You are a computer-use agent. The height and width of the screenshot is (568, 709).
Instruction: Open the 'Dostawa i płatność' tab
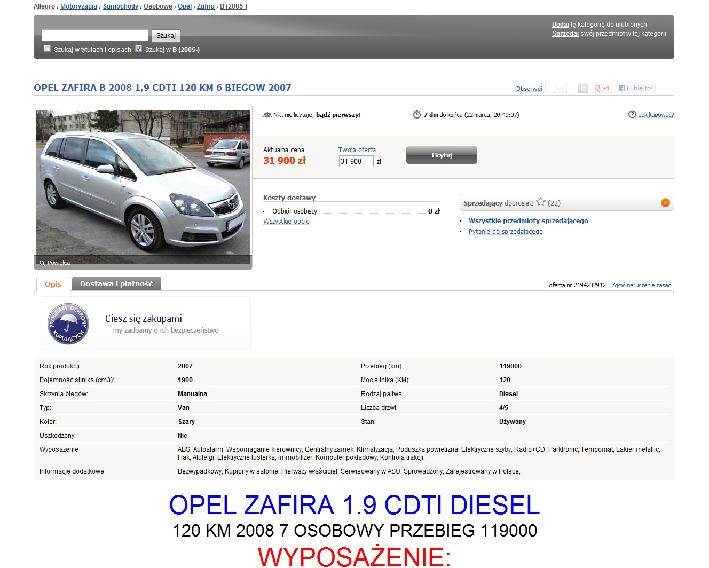tap(116, 283)
